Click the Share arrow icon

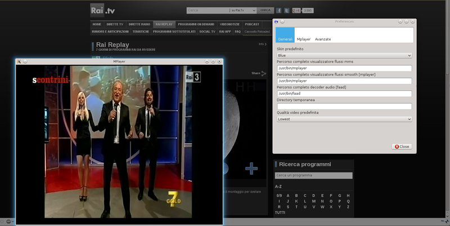(x=264, y=73)
